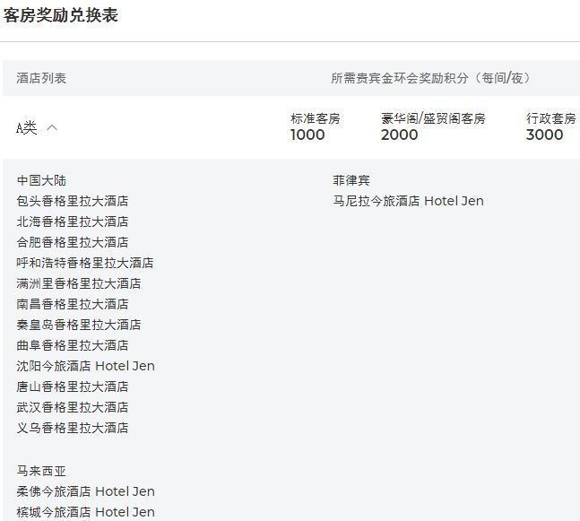Click the 1000 points value

click(x=307, y=135)
